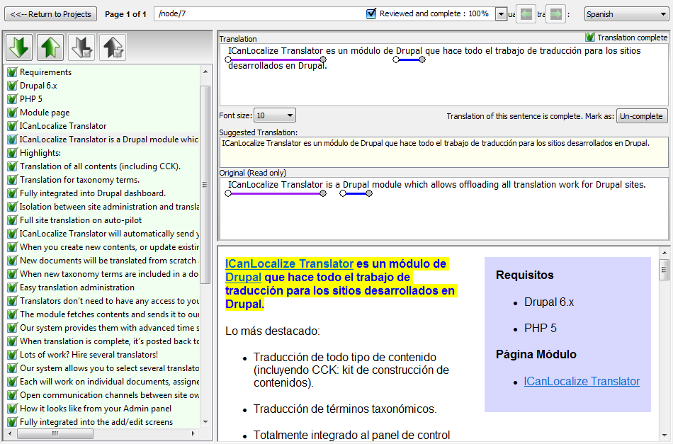The image size is (673, 444).
Task: Click the Suggested Translation text area
Action: click(443, 152)
